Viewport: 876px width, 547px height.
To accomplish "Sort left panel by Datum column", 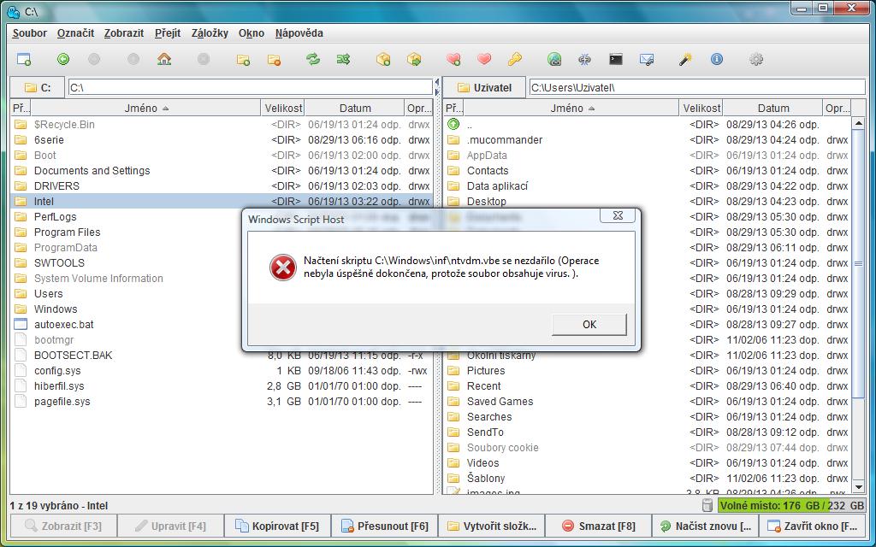I will pyautogui.click(x=355, y=109).
